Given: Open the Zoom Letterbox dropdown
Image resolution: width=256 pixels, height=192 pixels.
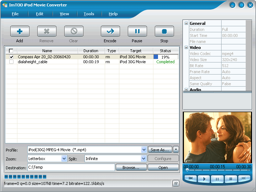Looking at the screenshot, I should coord(64,159).
